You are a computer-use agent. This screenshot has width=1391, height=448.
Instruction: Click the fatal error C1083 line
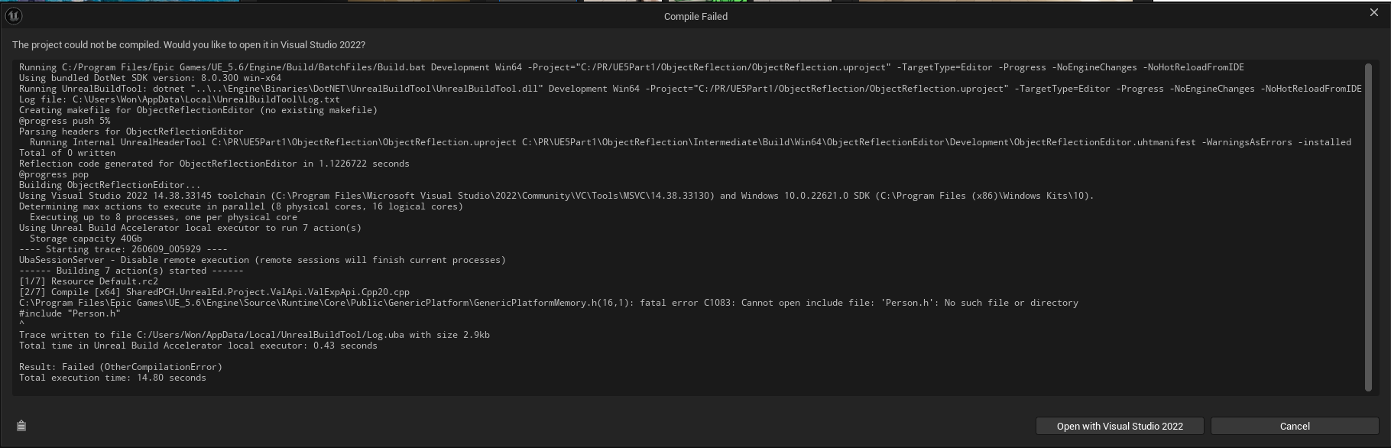coord(549,303)
